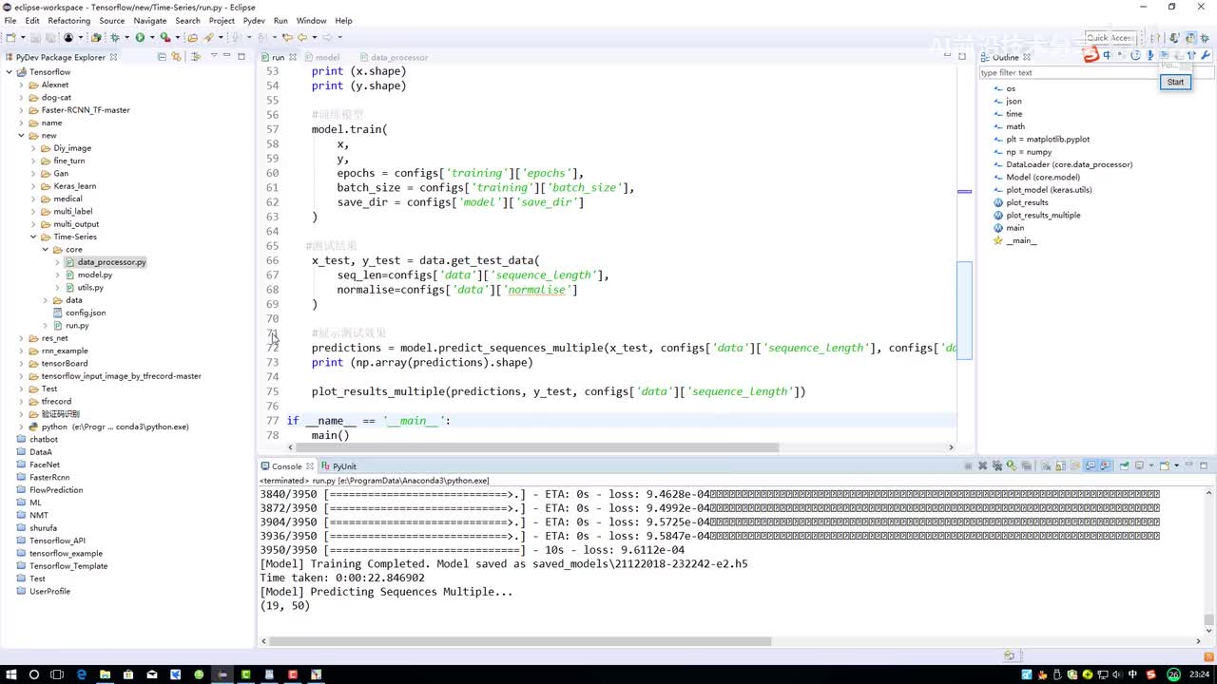Image resolution: width=1217 pixels, height=684 pixels.
Task: Click the Quick Access search field
Action: [1109, 38]
